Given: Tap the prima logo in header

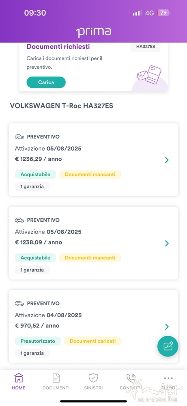Looking at the screenshot, I should pos(93,32).
